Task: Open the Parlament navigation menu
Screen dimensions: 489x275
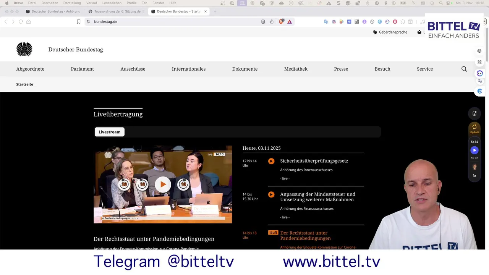Action: click(82, 69)
